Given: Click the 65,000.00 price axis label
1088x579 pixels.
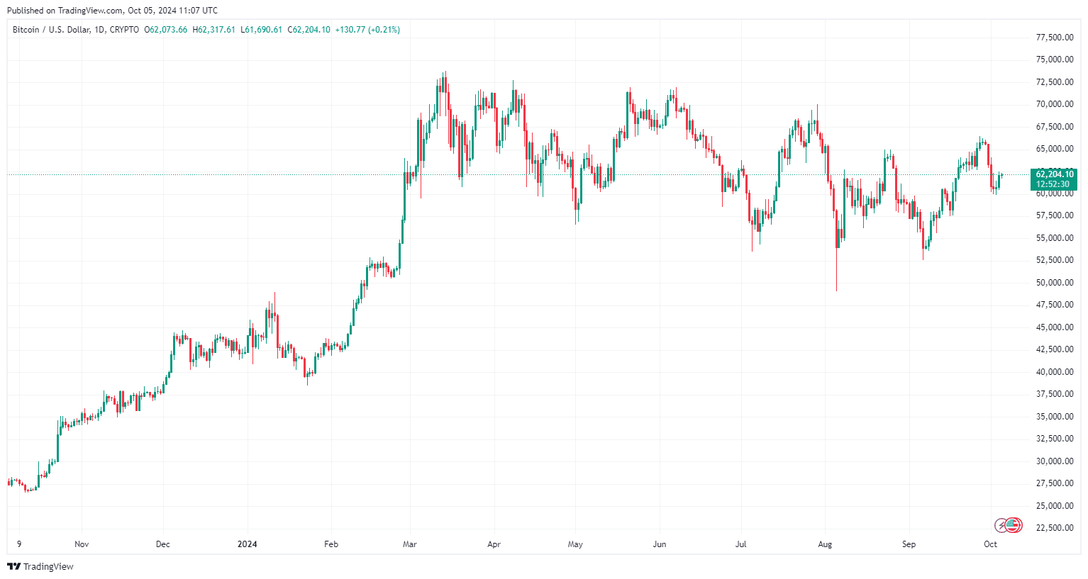Looking at the screenshot, I should click(1055, 149).
